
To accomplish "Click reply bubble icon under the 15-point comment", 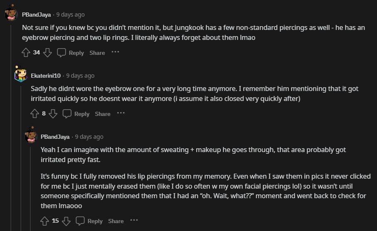I will tap(80, 221).
